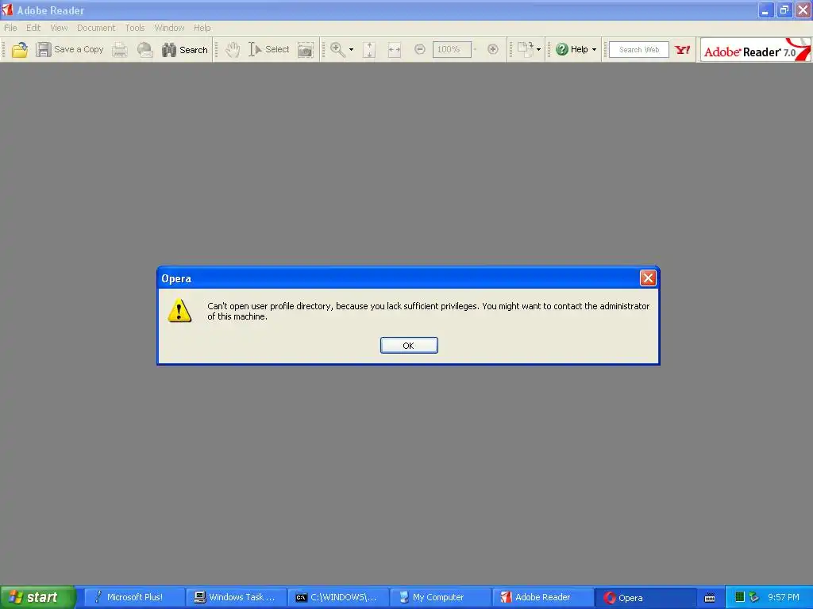The height and width of the screenshot is (609, 813).
Task: Click OK in the Opera dialog
Action: [x=409, y=346]
